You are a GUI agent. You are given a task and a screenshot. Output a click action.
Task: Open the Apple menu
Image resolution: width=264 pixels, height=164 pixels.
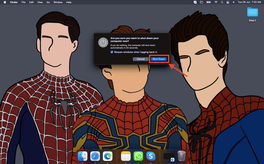click(x=5, y=2)
